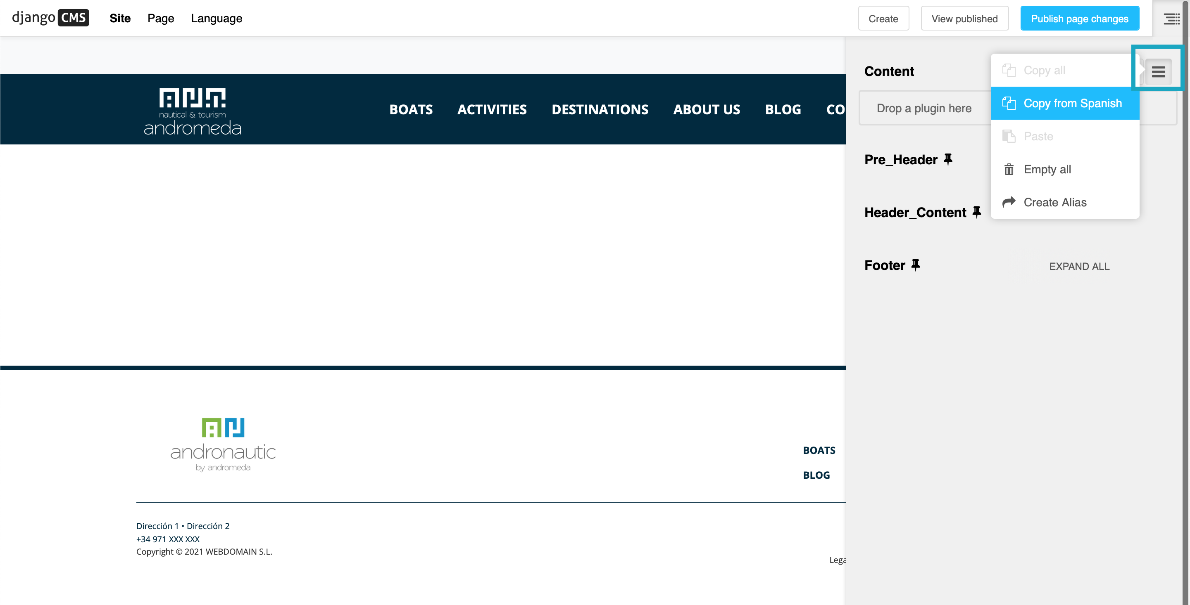Click EXPAND ALL in Footer row
The height and width of the screenshot is (605, 1190).
tap(1079, 266)
